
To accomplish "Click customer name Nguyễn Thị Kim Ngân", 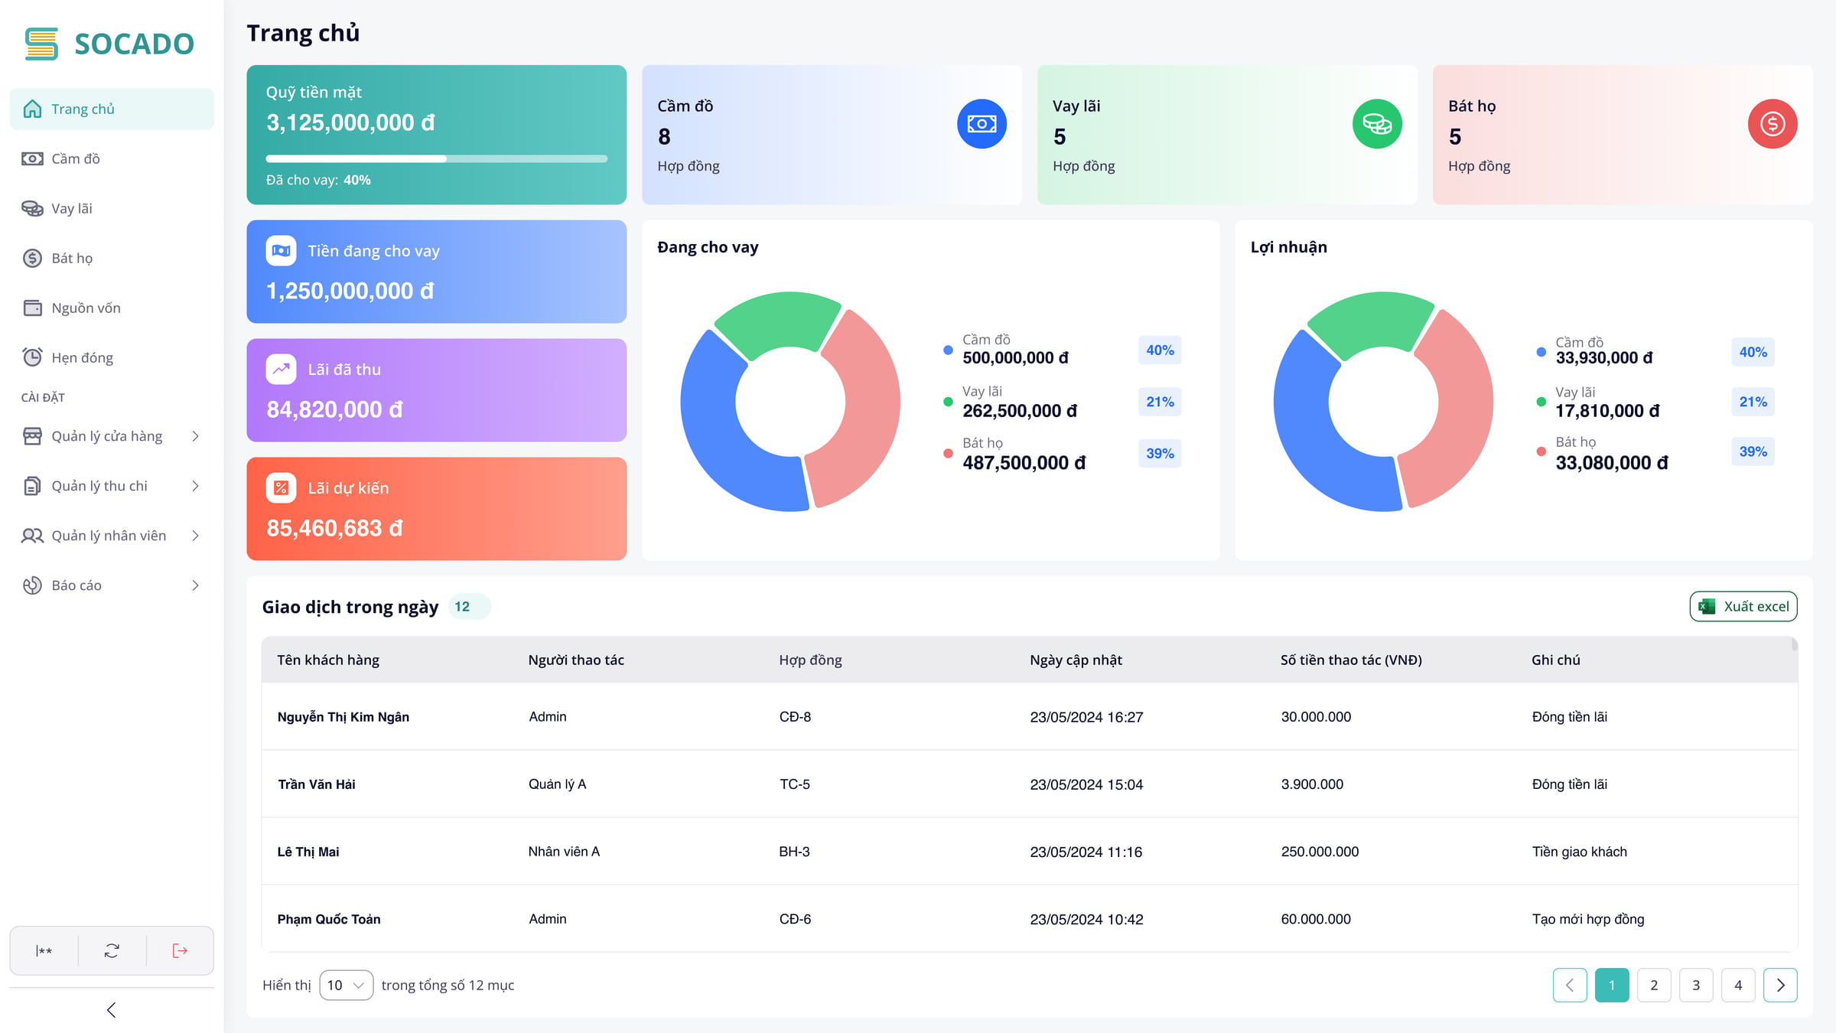I will pyautogui.click(x=343, y=717).
